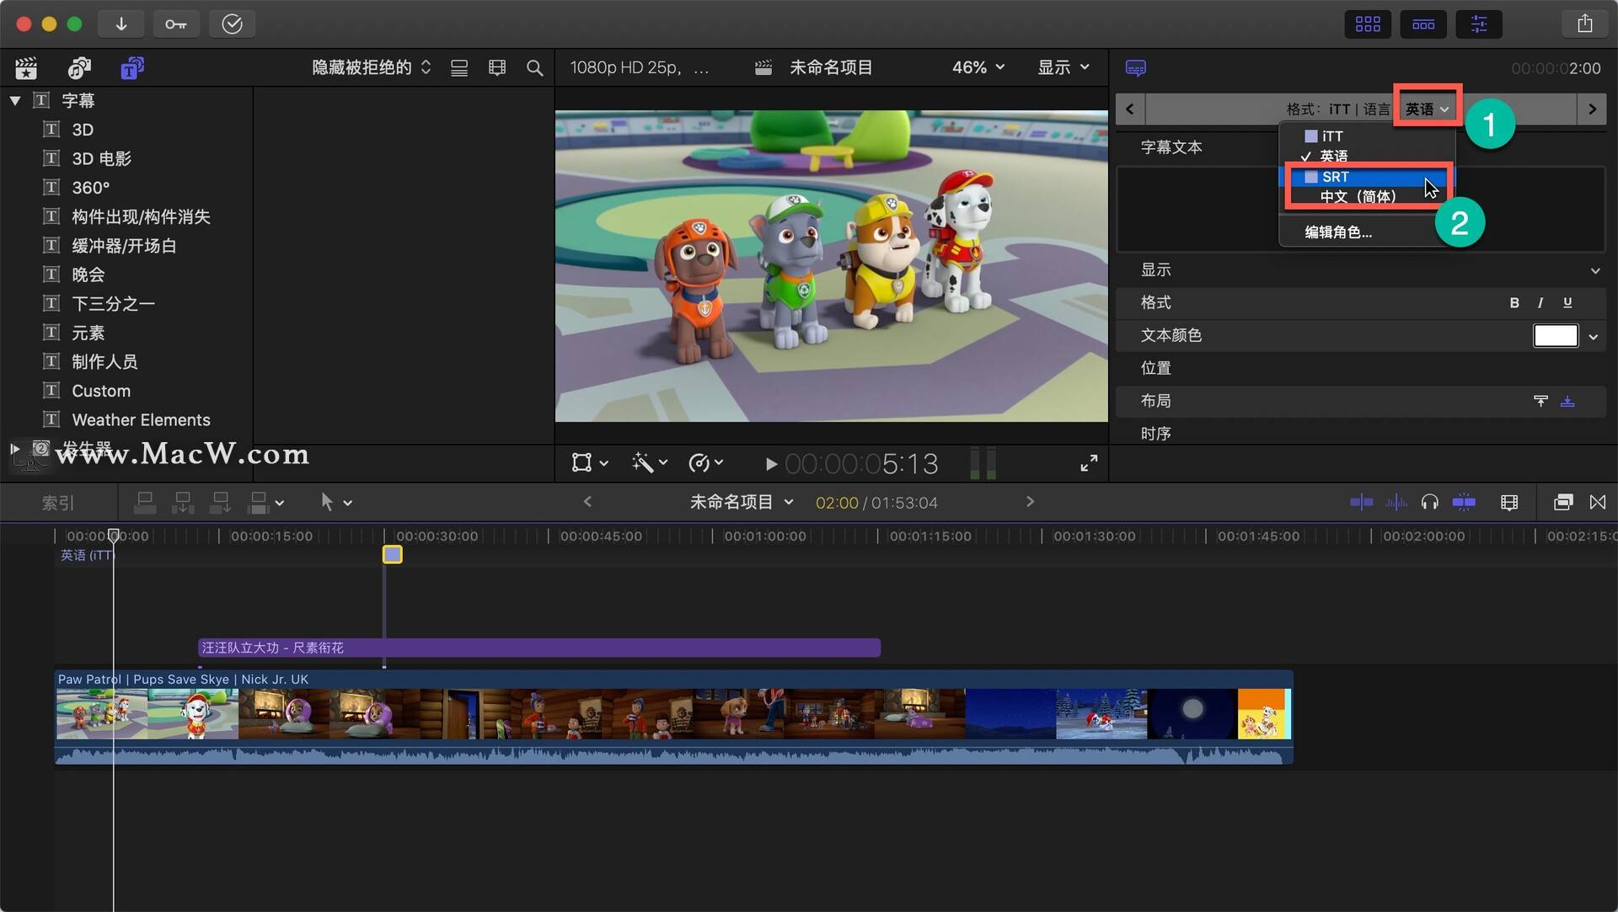This screenshot has height=912, width=1618.
Task: Open the 隐藏被拒绝的 filter dropdown
Action: (x=371, y=67)
